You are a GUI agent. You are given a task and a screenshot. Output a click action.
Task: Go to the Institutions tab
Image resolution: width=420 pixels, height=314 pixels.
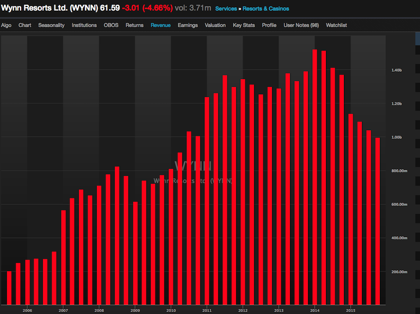click(x=84, y=25)
